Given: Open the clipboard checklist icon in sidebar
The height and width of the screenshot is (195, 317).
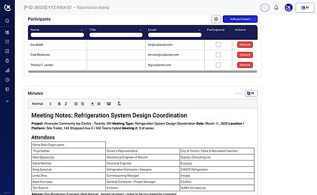Looking at the screenshot, I should pos(7,61).
